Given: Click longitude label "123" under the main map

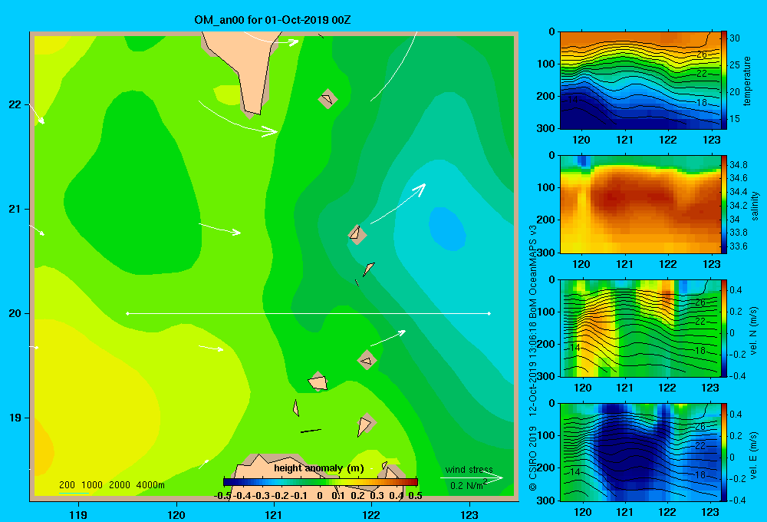Looking at the screenshot, I should [x=469, y=514].
